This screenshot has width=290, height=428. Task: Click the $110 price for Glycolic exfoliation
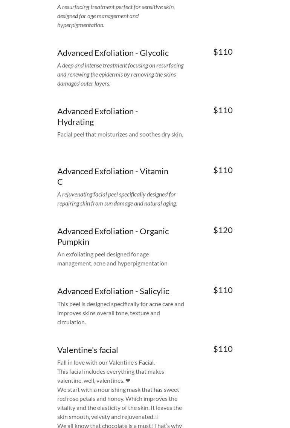(x=223, y=52)
